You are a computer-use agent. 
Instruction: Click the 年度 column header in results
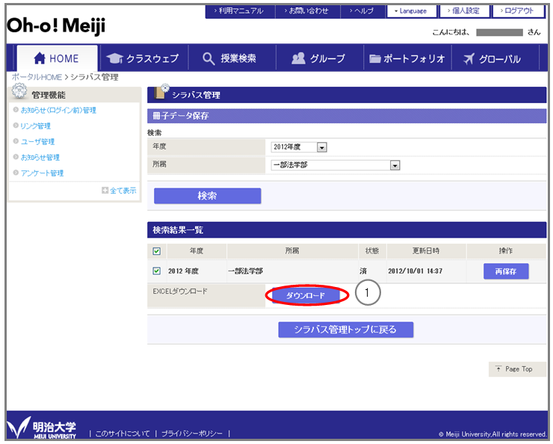[x=197, y=250]
